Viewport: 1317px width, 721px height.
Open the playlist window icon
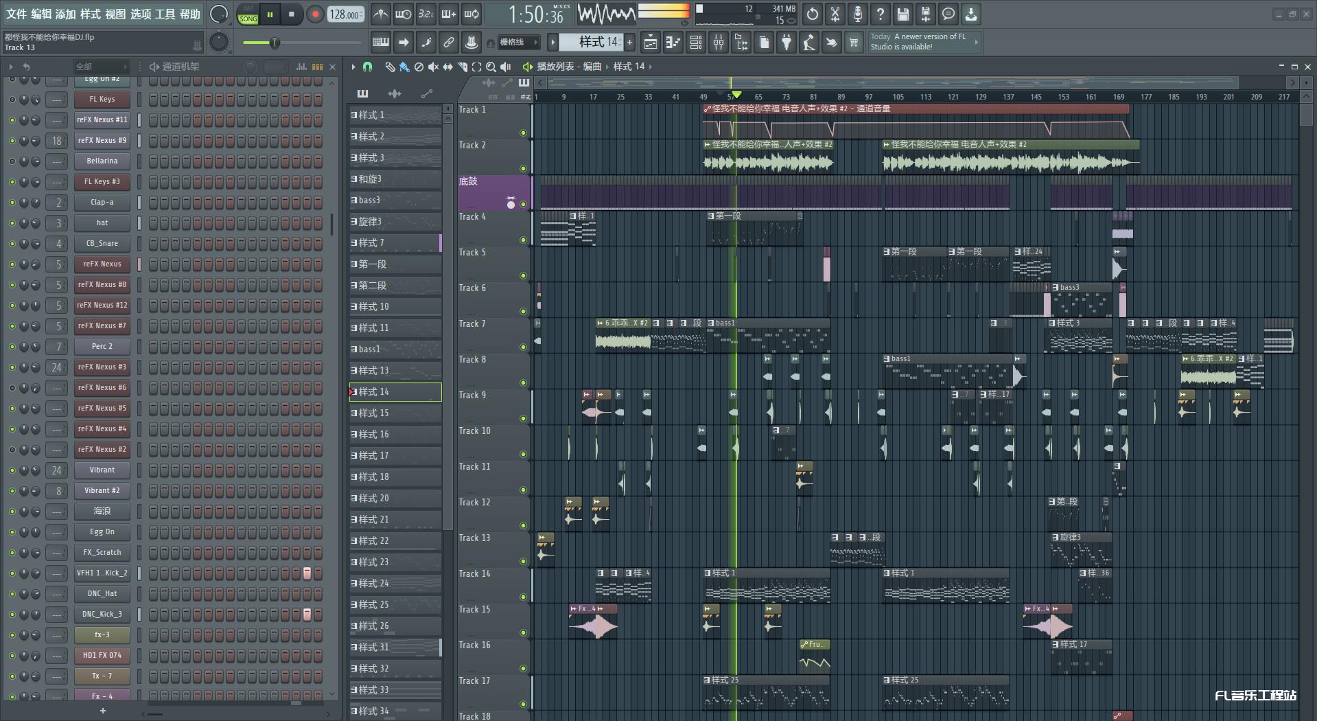click(x=650, y=43)
